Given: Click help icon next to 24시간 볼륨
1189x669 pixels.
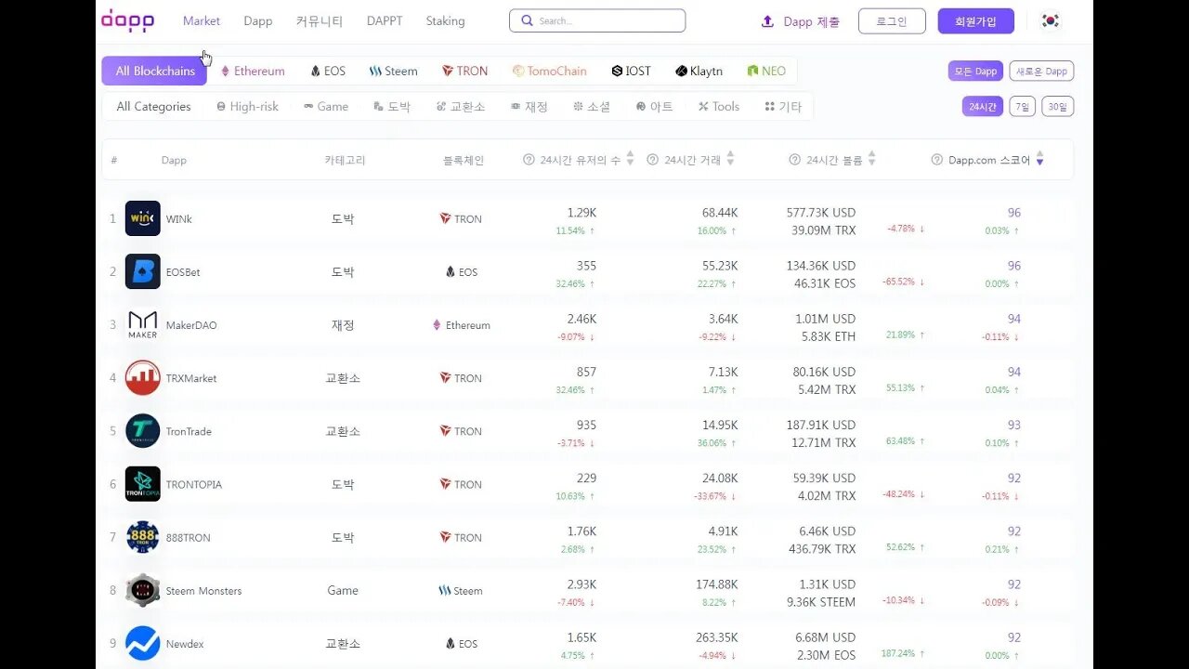Looking at the screenshot, I should click(x=795, y=160).
